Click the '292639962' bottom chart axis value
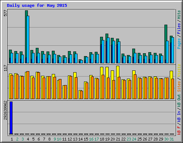This screenshot has height=143, width=183. point(5,110)
